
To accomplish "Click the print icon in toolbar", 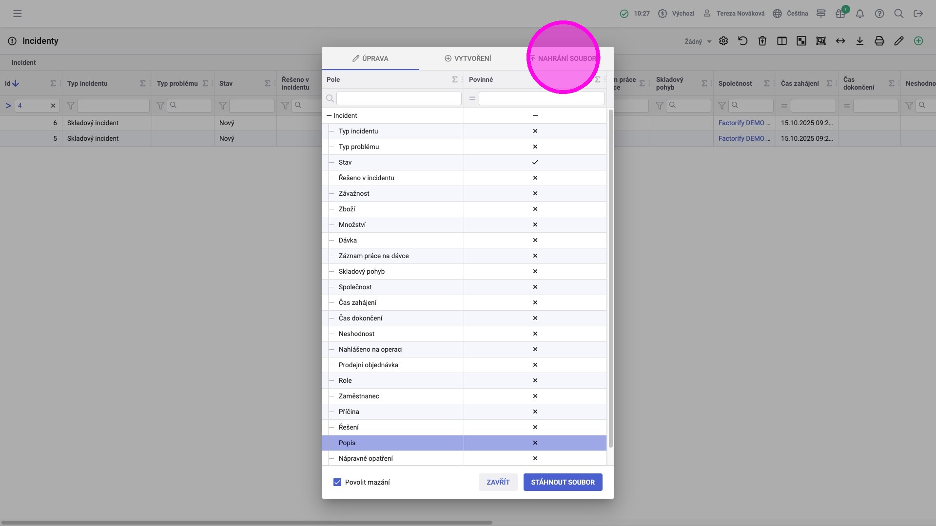I will 879,41.
